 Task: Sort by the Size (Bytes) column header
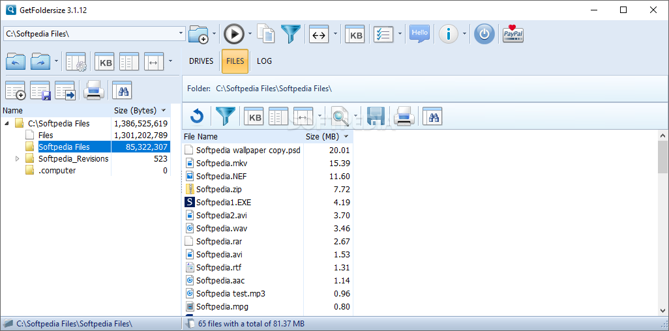[x=140, y=111]
